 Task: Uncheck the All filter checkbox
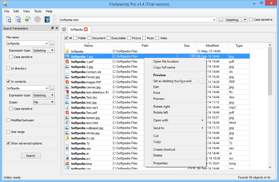pyautogui.click(x=66, y=38)
